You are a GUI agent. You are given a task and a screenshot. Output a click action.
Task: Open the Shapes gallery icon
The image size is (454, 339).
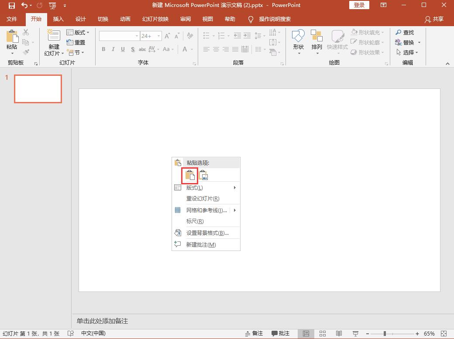[x=298, y=37]
